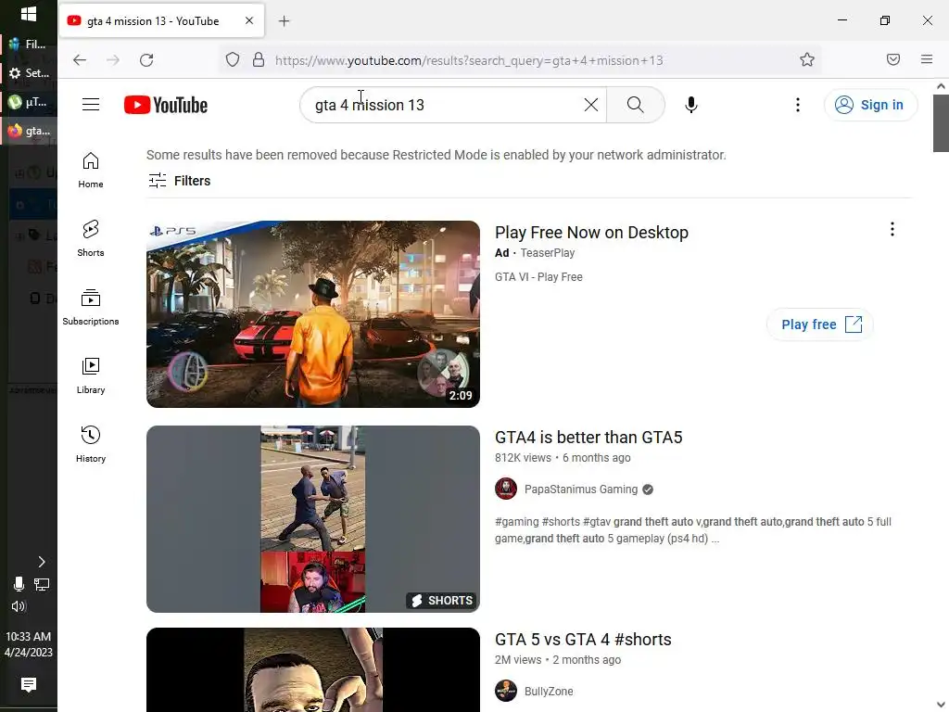Clear the search box with X icon
This screenshot has height=712, width=949.
point(591,105)
